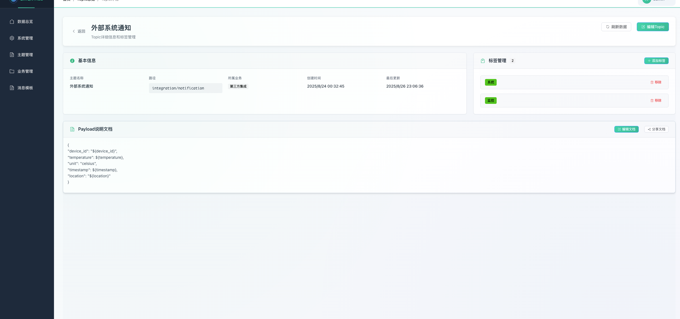The image size is (680, 319).
Task: Click the Payload说明文档 document icon
Action: click(72, 129)
